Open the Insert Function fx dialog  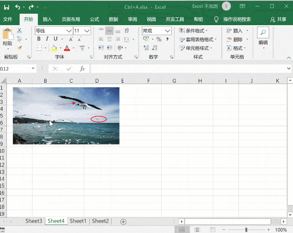[82, 69]
